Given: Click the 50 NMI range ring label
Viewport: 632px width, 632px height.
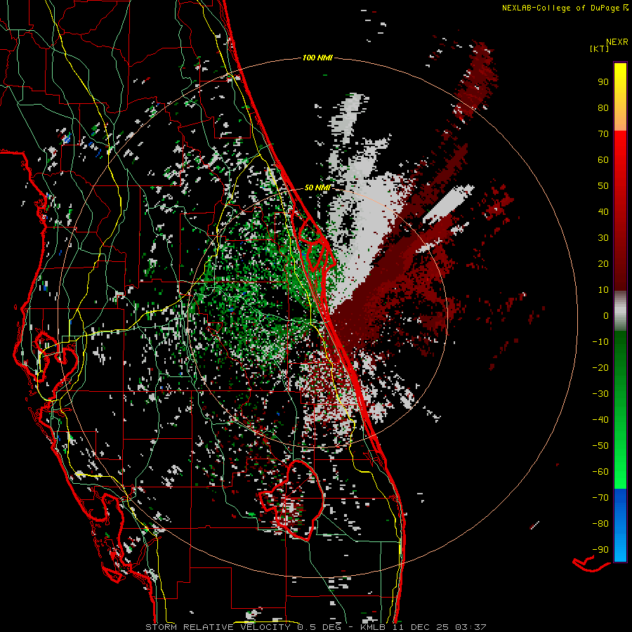Looking at the screenshot, I should click(317, 187).
